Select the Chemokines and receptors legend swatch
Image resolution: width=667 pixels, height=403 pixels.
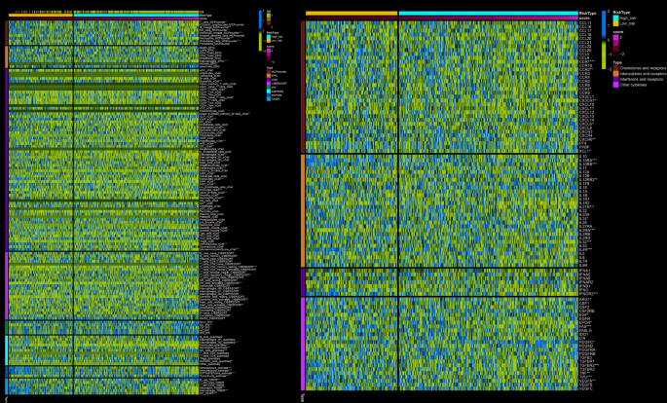(x=615, y=68)
